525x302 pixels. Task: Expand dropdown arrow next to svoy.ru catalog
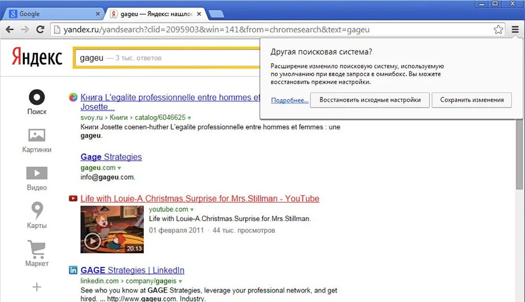click(x=190, y=118)
